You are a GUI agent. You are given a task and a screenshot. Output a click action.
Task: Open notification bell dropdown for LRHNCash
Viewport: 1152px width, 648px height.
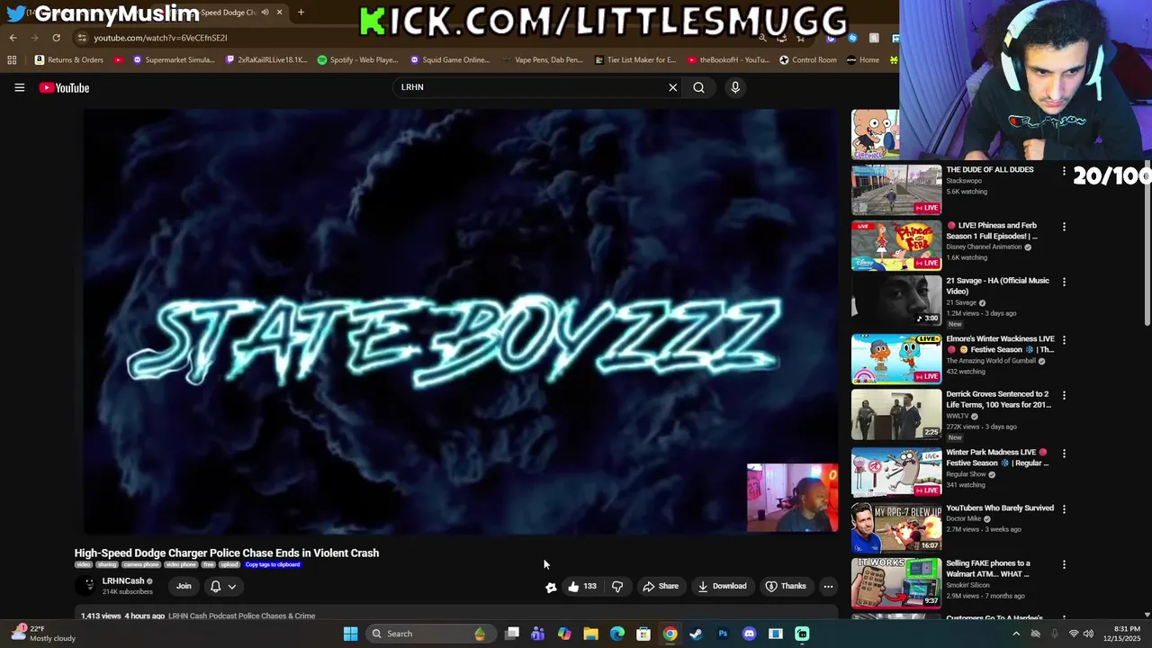[223, 586]
